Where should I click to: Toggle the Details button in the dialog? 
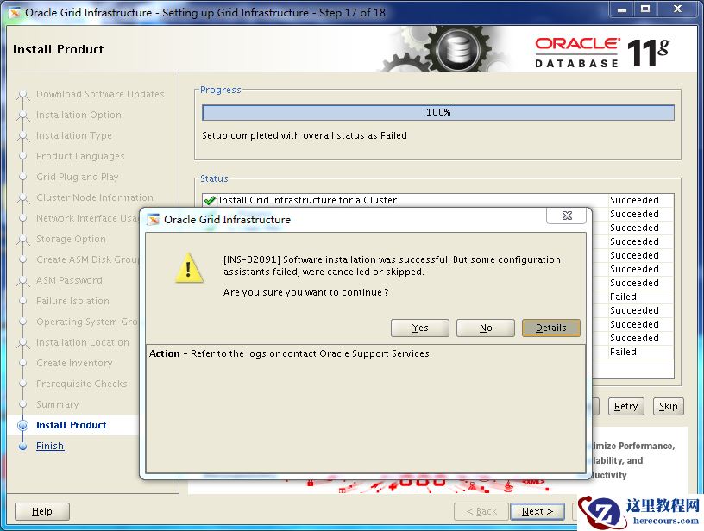click(551, 328)
